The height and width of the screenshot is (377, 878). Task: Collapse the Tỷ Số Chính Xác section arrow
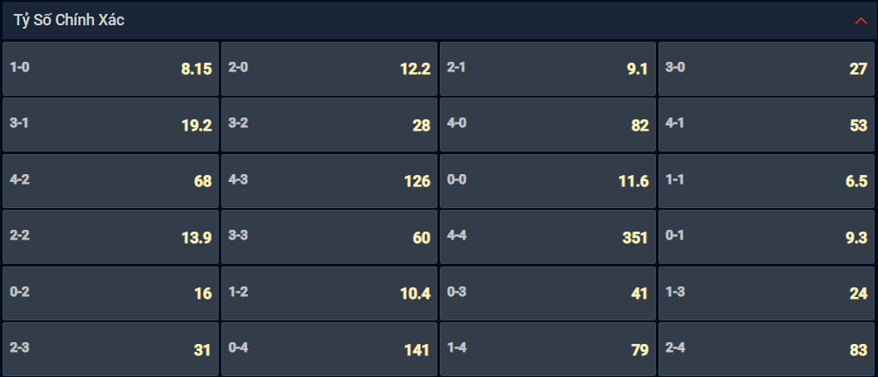coord(860,21)
